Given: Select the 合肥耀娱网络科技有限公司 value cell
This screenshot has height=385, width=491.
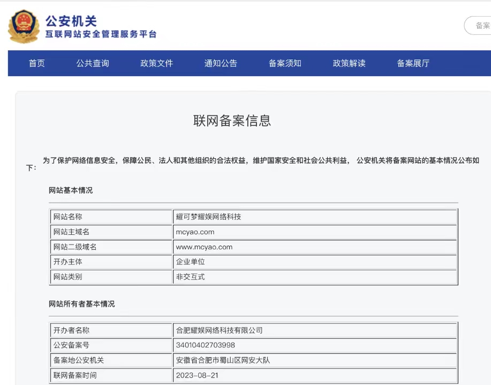Looking at the screenshot, I should point(315,330).
